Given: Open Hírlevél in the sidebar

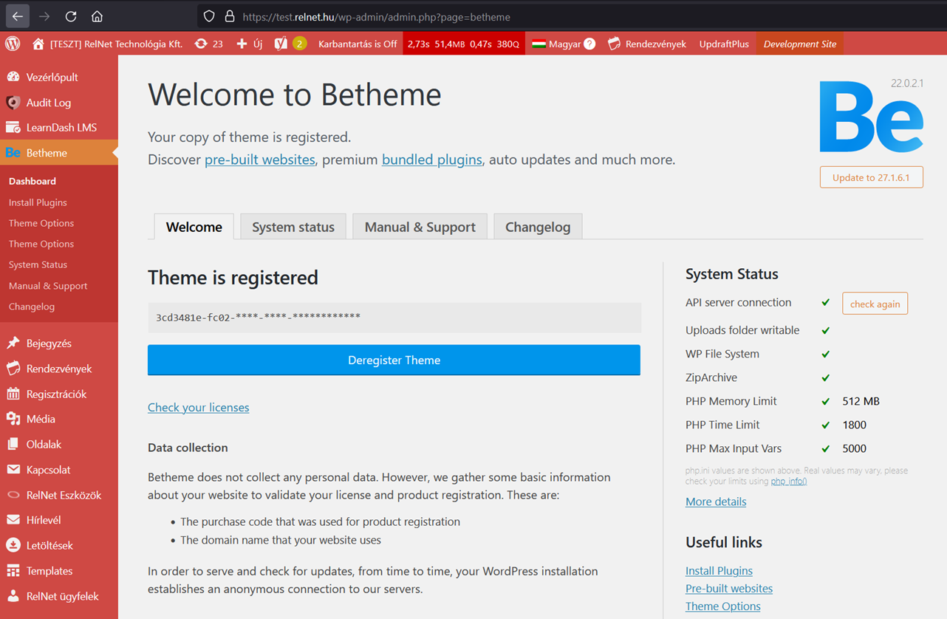Looking at the screenshot, I should pyautogui.click(x=44, y=520).
